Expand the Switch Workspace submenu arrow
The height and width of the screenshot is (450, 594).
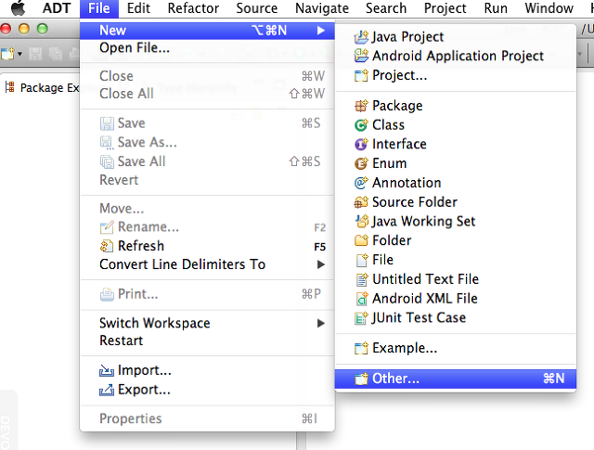320,323
